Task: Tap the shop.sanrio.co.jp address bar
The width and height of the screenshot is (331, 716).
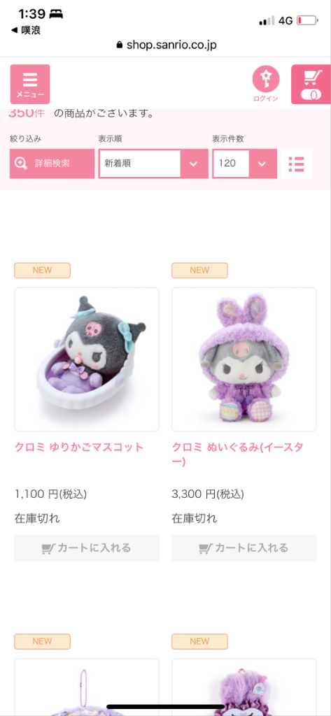Action: (167, 45)
